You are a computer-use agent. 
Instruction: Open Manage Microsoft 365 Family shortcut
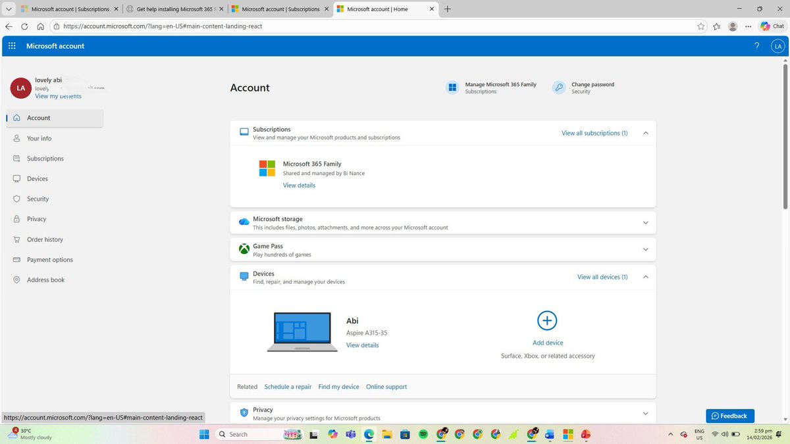(x=491, y=87)
